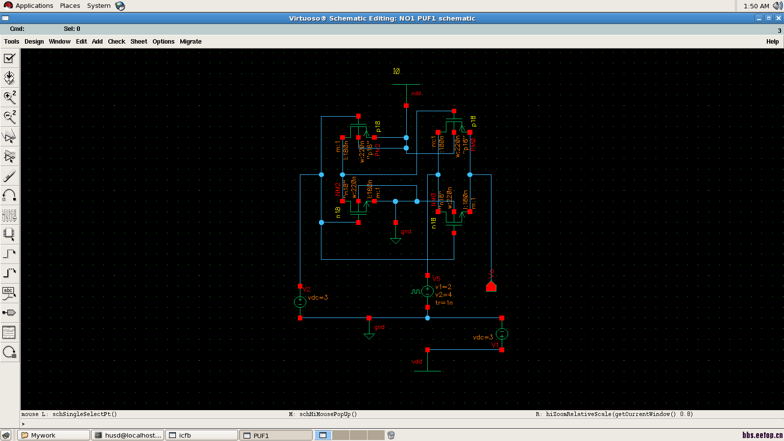Image resolution: width=784 pixels, height=441 pixels.
Task: Open the husd@localhost terminal from taskbar
Action: tap(128, 435)
